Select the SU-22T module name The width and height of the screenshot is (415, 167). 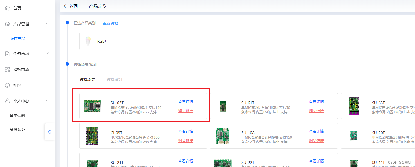pyautogui.click(x=248, y=163)
